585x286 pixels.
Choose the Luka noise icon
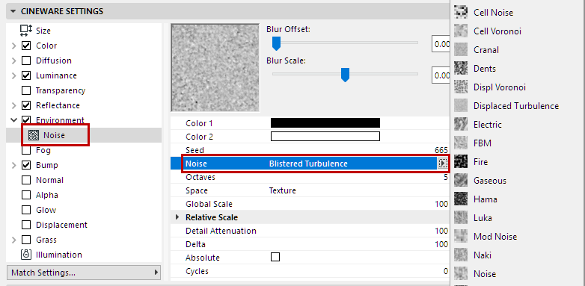[x=461, y=217]
